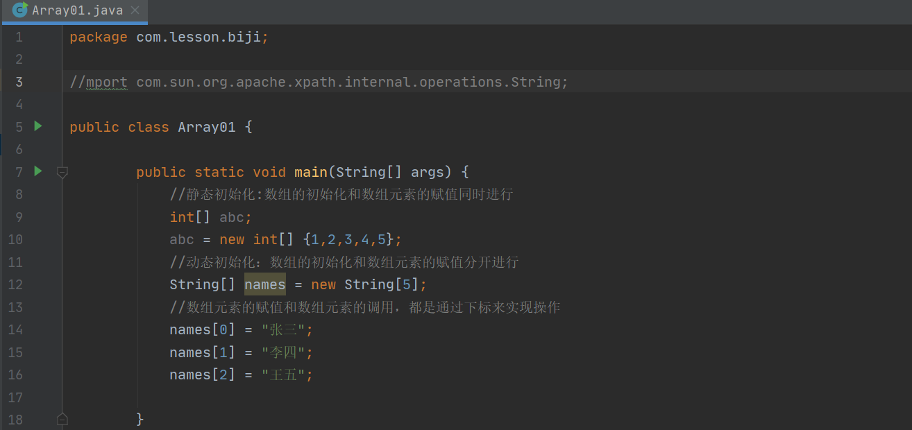Collapse main method using the line 7 fold marker
Image resolution: width=912 pixels, height=430 pixels.
pos(62,171)
